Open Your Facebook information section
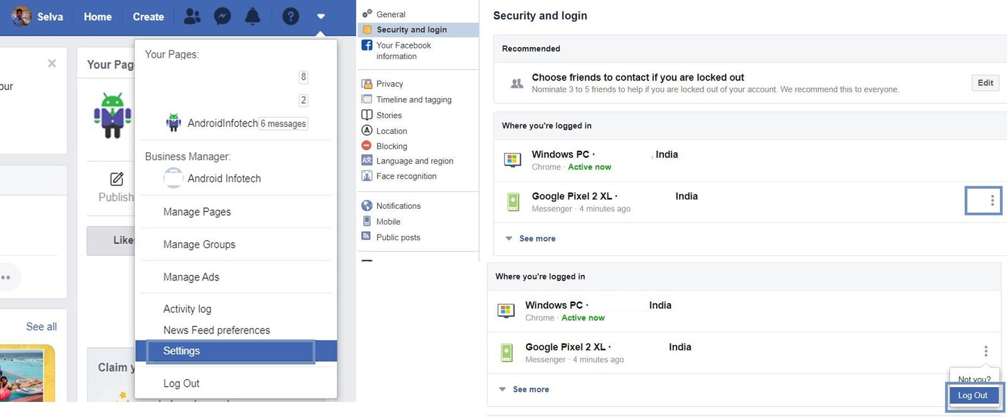 pyautogui.click(x=367, y=45)
